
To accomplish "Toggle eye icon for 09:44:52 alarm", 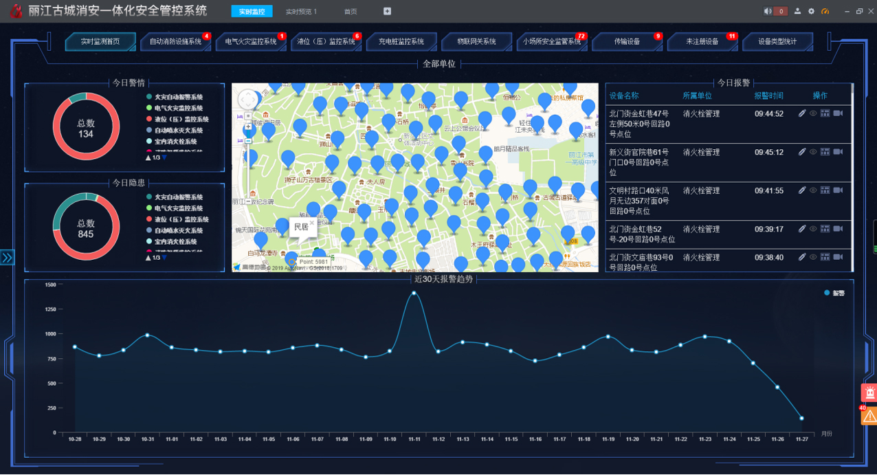I will point(813,113).
